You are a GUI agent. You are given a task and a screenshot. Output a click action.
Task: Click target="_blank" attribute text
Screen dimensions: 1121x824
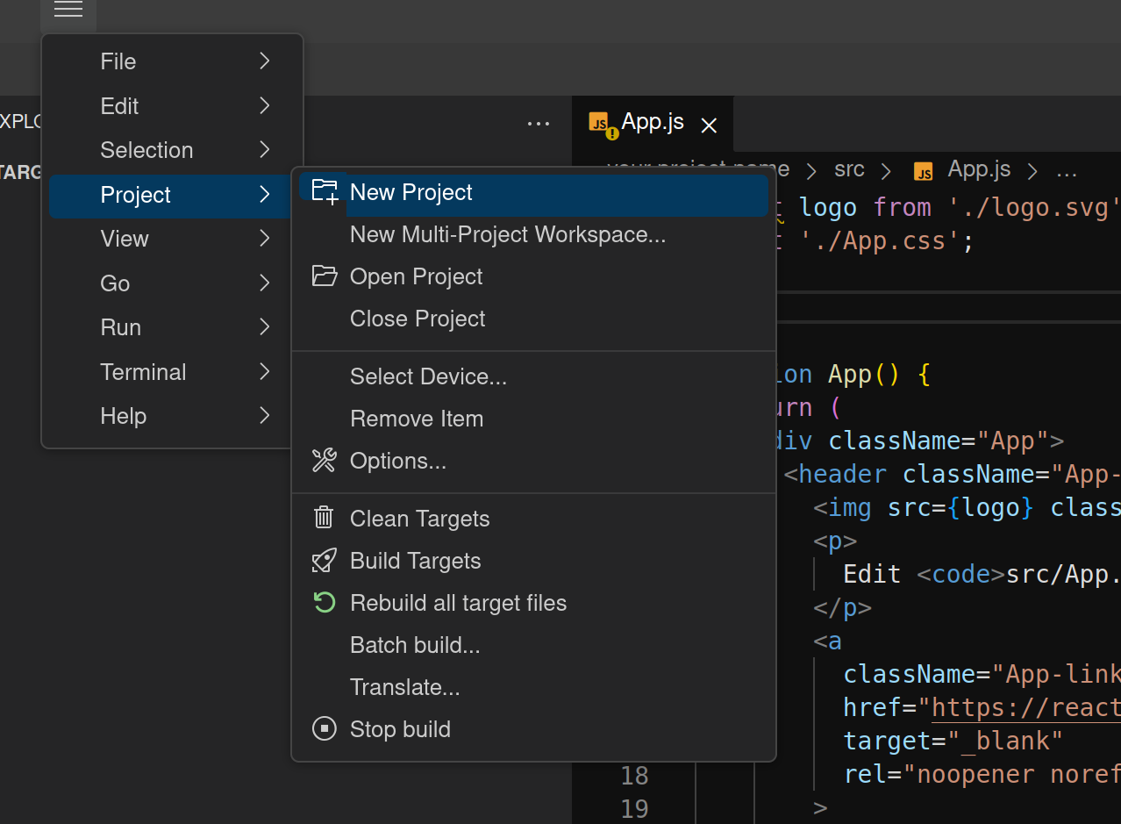953,741
